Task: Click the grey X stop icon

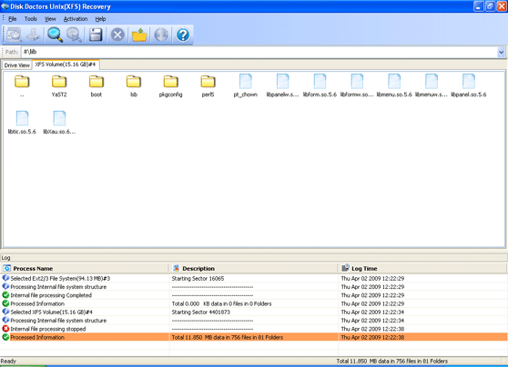Action: (x=117, y=35)
